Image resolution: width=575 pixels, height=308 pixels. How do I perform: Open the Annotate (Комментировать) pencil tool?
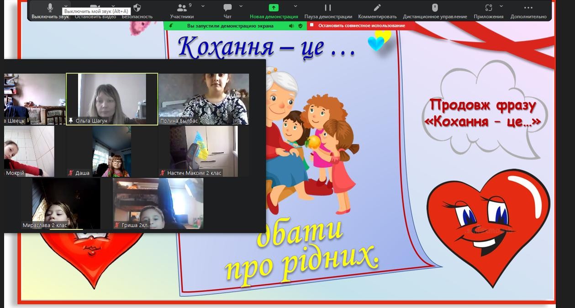point(377,8)
